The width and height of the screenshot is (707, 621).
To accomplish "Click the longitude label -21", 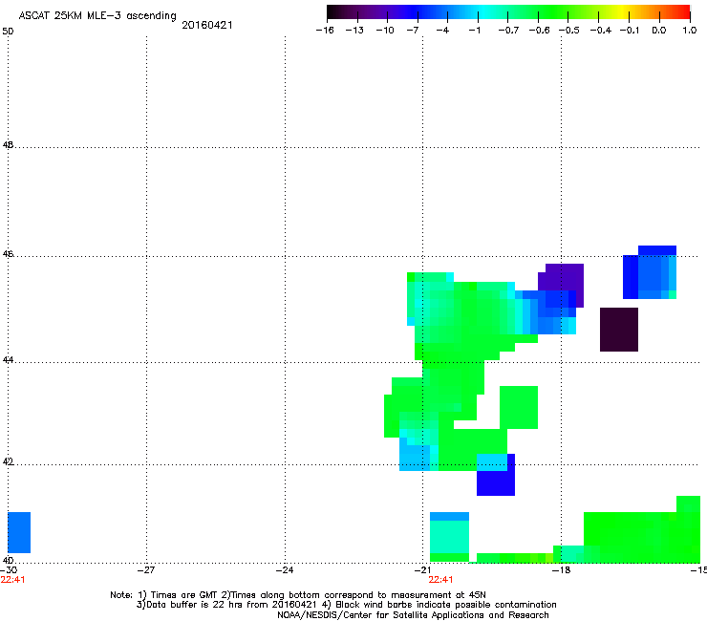I will pos(422,570).
